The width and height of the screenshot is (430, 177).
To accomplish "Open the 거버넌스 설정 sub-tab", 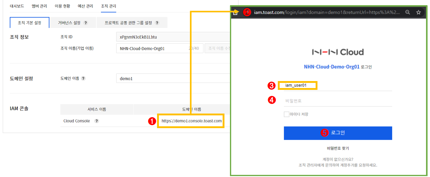I will [73, 23].
